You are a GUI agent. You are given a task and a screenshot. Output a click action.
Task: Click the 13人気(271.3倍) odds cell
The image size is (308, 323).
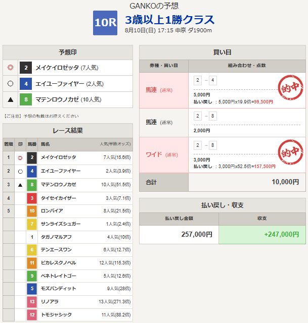(x=115, y=302)
